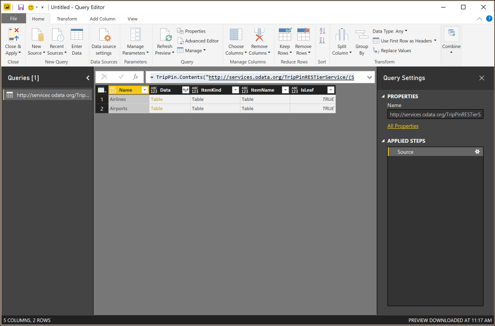495x326 pixels.
Task: Switch to the Home tab
Action: (x=38, y=19)
